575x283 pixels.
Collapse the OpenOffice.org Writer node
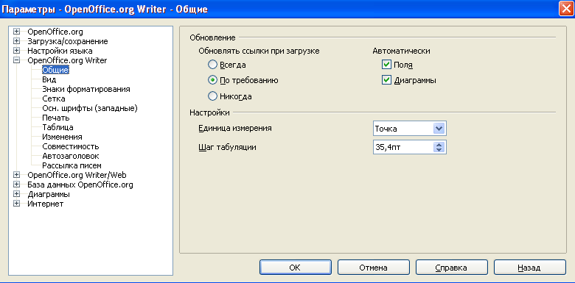[x=16, y=60]
